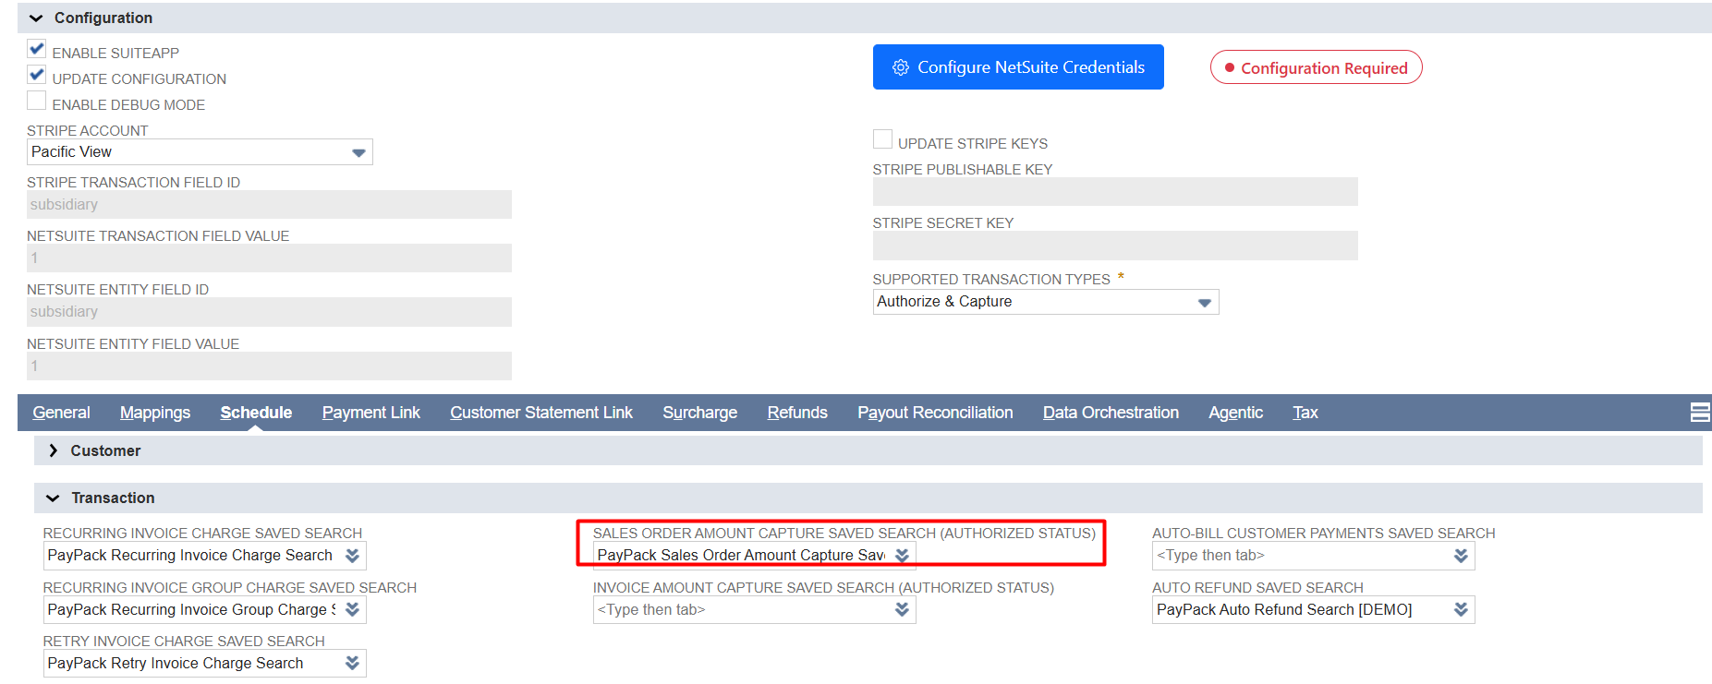This screenshot has width=1712, height=684.
Task: Select the Schedule tab
Action: tap(256, 413)
